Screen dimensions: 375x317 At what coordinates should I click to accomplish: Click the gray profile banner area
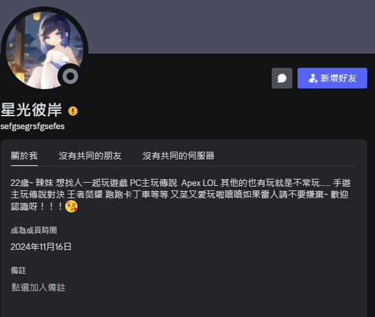coord(230,26)
